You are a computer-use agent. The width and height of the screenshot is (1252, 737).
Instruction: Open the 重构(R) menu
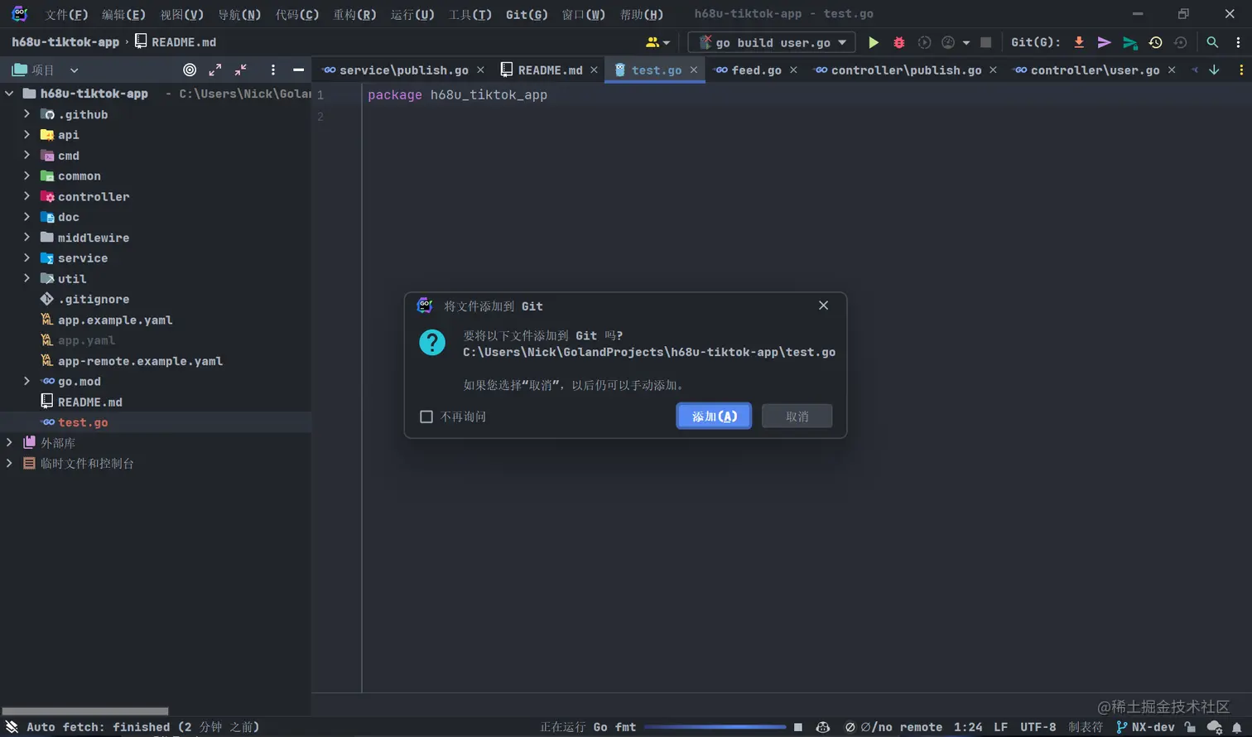354,14
